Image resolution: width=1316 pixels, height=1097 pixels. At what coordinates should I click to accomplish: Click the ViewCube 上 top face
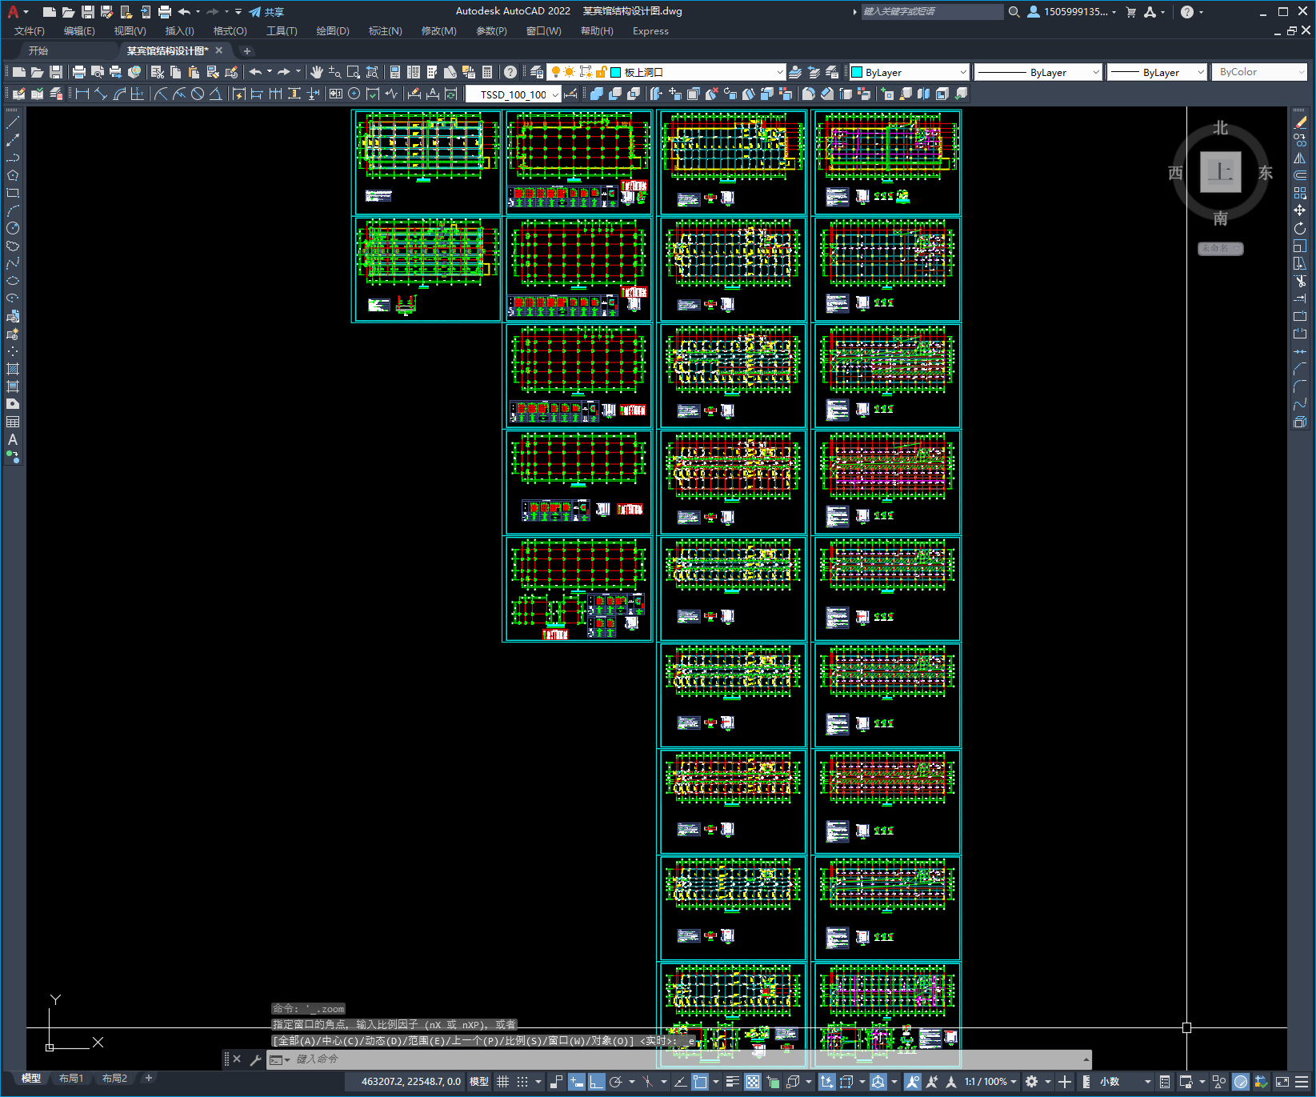(x=1220, y=172)
